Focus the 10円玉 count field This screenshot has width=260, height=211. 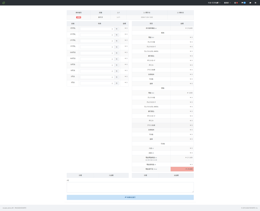(x=97, y=71)
